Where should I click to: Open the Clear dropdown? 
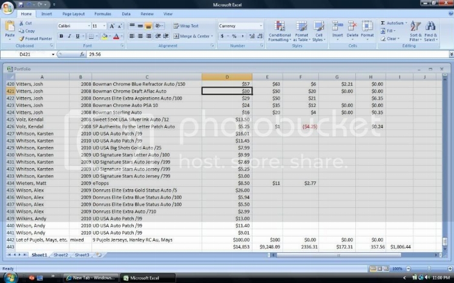pyautogui.click(x=390, y=39)
